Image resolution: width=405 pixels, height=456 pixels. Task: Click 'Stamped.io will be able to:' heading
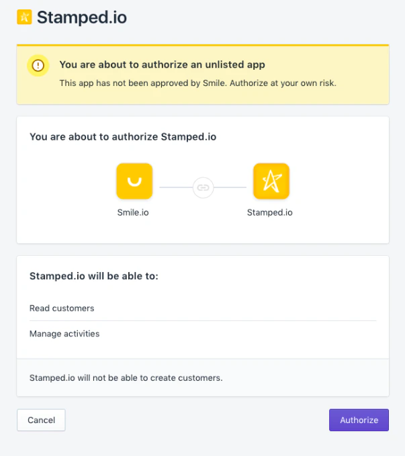point(94,276)
